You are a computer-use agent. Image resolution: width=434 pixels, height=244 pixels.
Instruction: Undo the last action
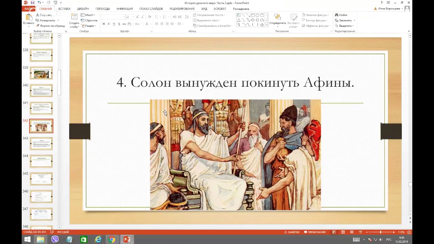[x=39, y=3]
